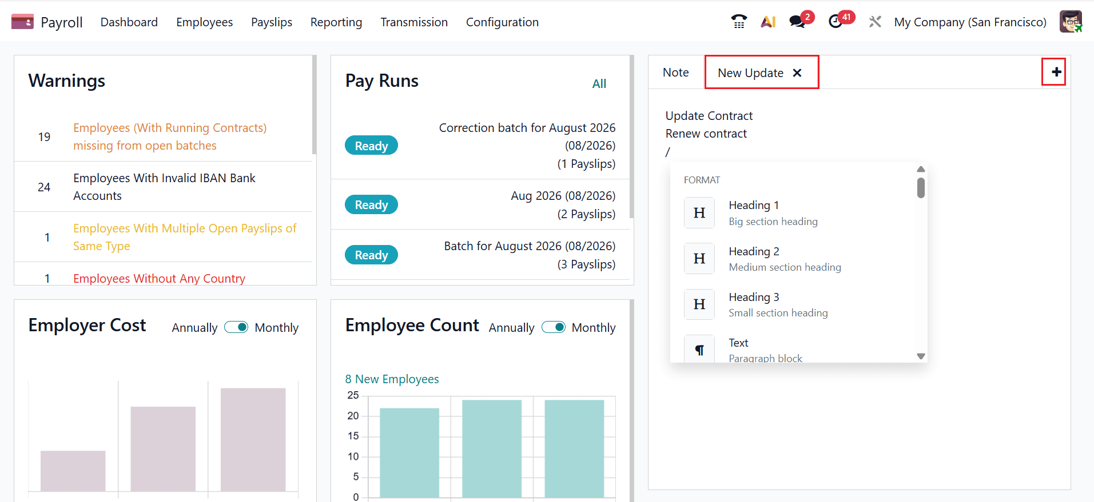Open Correction batch for August 2026

pyautogui.click(x=527, y=146)
